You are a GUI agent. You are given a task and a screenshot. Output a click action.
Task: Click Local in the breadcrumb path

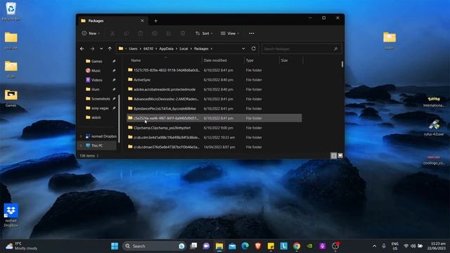coord(184,48)
